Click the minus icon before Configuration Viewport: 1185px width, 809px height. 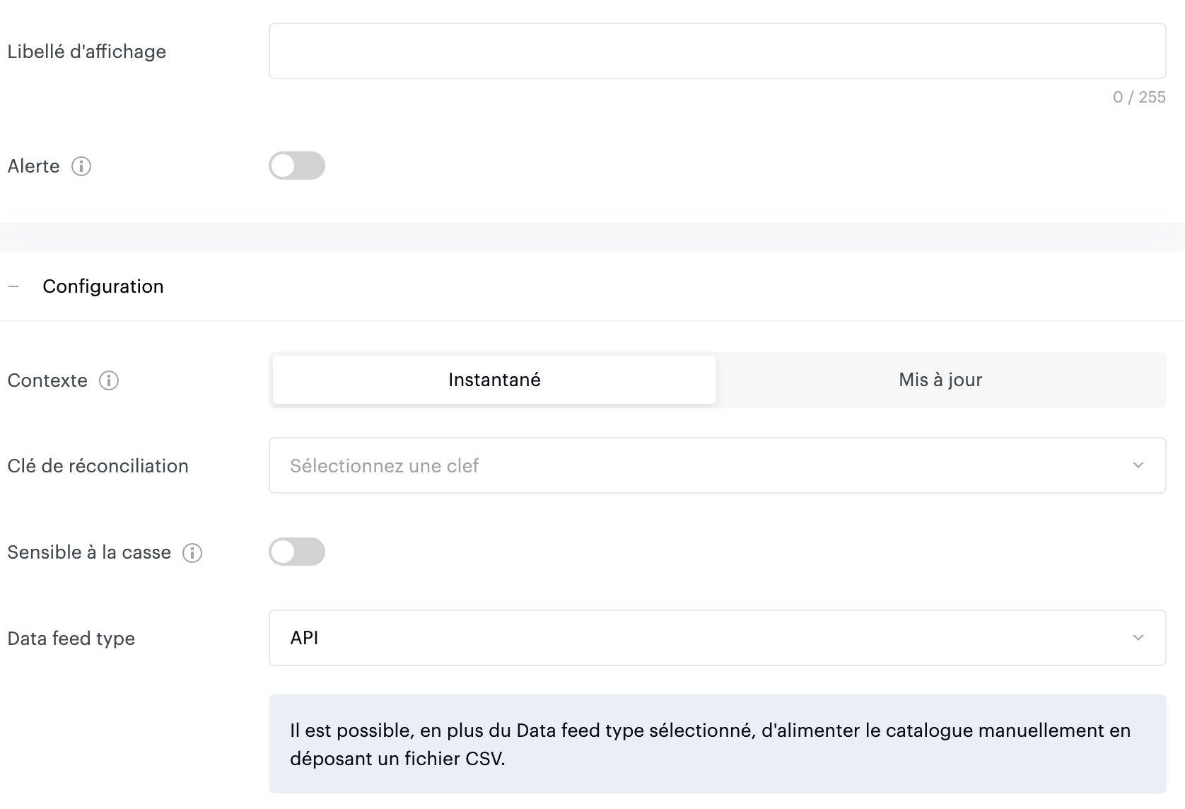13,286
